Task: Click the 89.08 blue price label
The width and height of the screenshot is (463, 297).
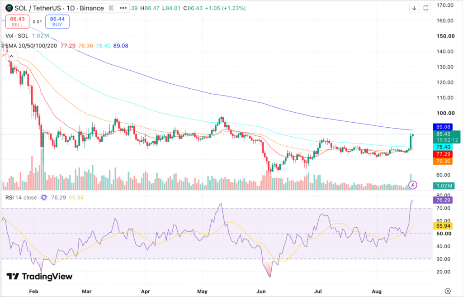Action: [x=443, y=127]
